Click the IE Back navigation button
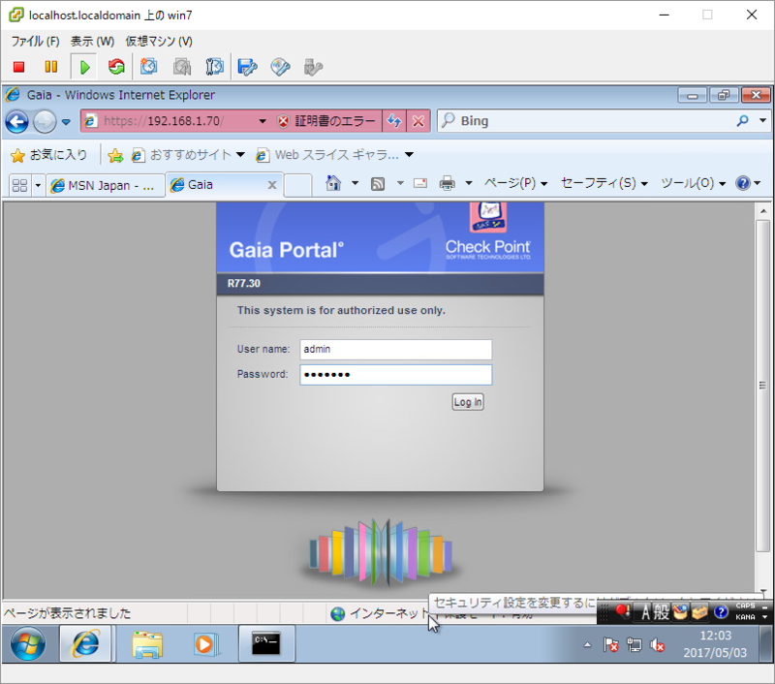 click(16, 121)
